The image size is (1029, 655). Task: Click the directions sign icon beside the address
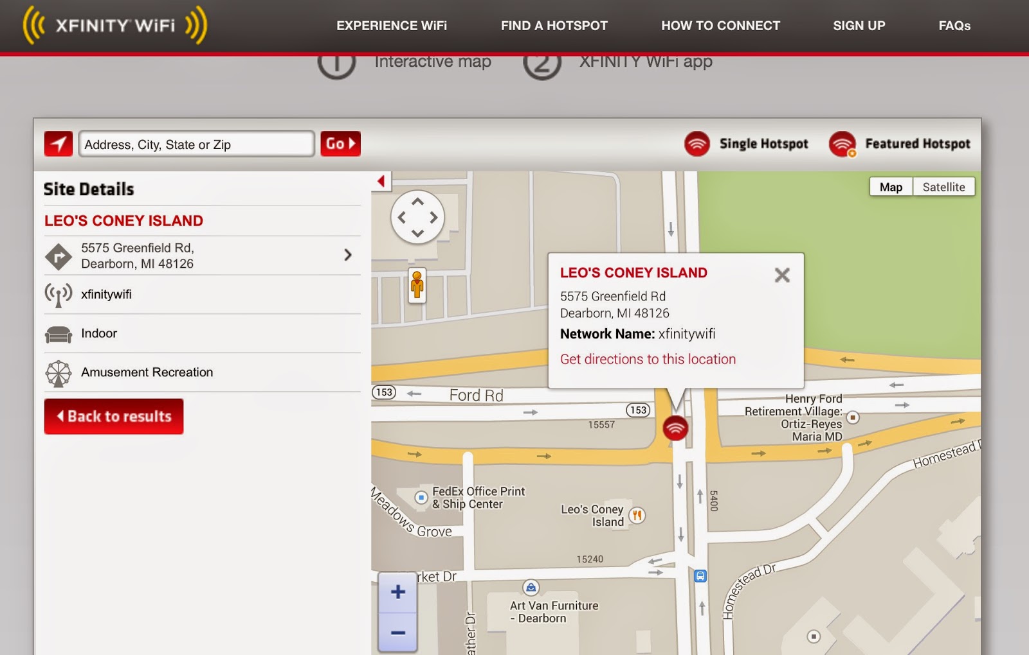pos(59,257)
